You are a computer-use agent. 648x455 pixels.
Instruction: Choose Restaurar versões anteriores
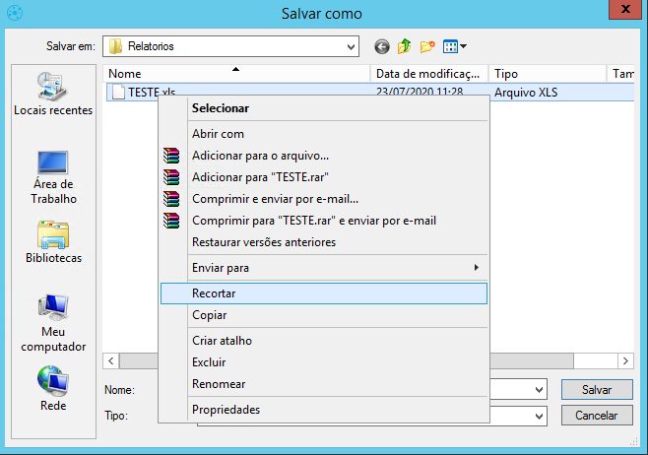tap(324, 242)
